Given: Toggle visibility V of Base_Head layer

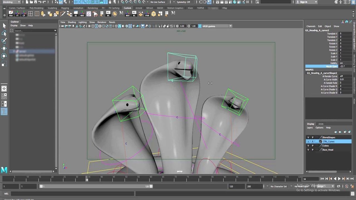Looking at the screenshot, I should [308, 150].
